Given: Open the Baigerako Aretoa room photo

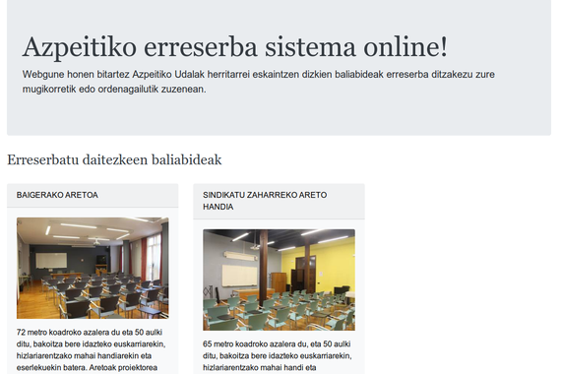Looking at the screenshot, I should pyautogui.click(x=93, y=268).
